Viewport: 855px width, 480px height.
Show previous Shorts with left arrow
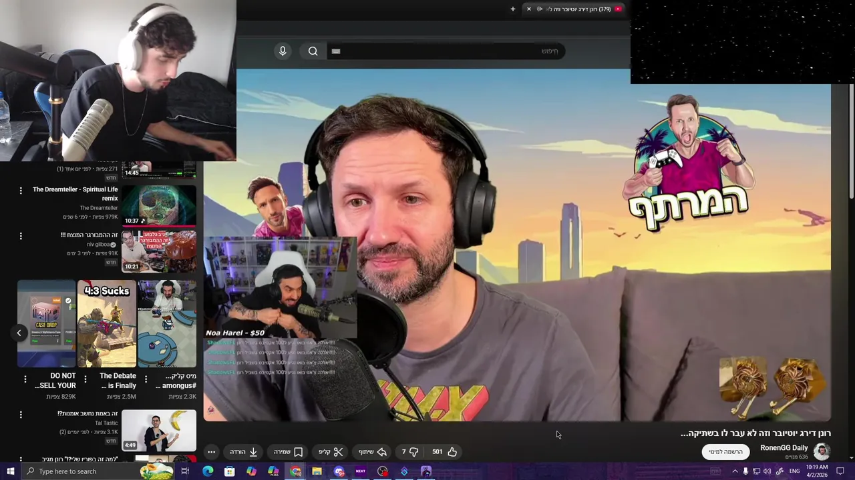point(19,333)
